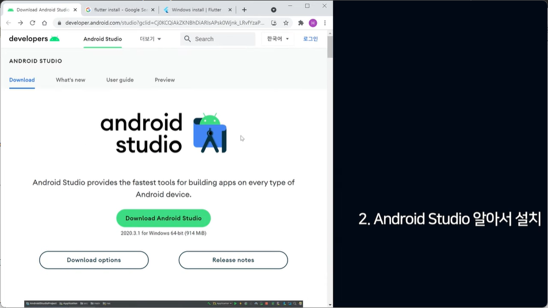Open the User guide tab
The width and height of the screenshot is (548, 308).
click(x=120, y=80)
